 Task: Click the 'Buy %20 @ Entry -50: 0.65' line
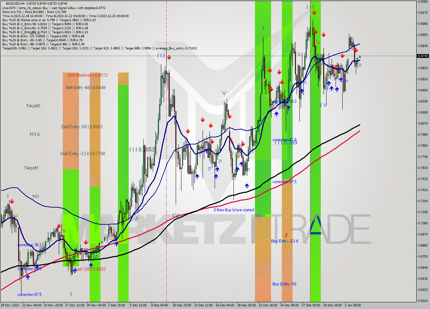42,40
